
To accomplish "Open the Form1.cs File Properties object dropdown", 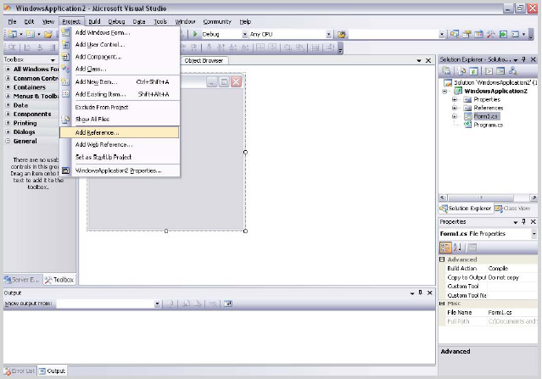I will 534,234.
